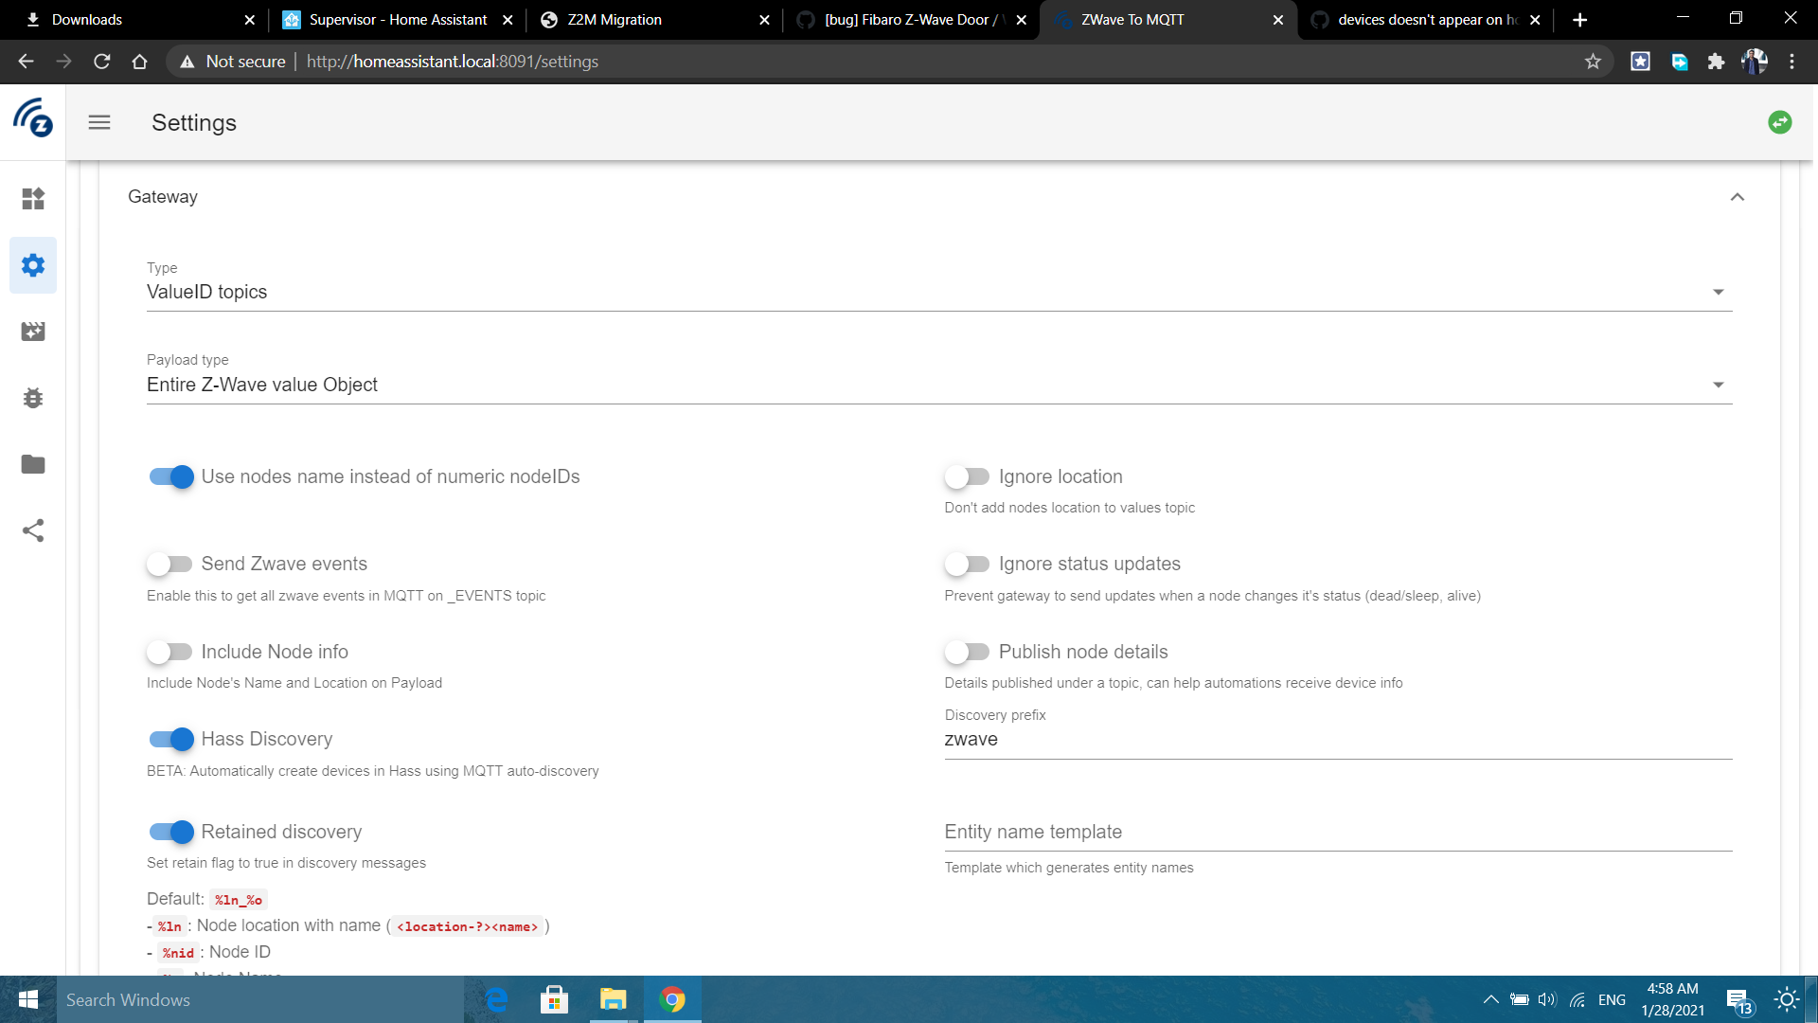1818x1023 pixels.
Task: Open the Network graph via the share icon
Action: [x=33, y=530]
